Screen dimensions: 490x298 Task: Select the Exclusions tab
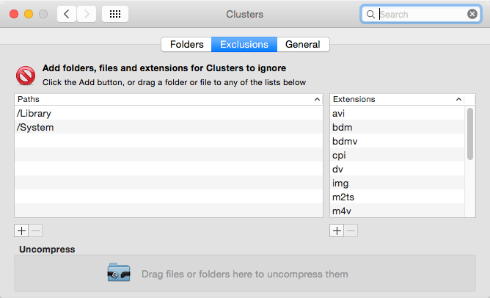(x=244, y=44)
